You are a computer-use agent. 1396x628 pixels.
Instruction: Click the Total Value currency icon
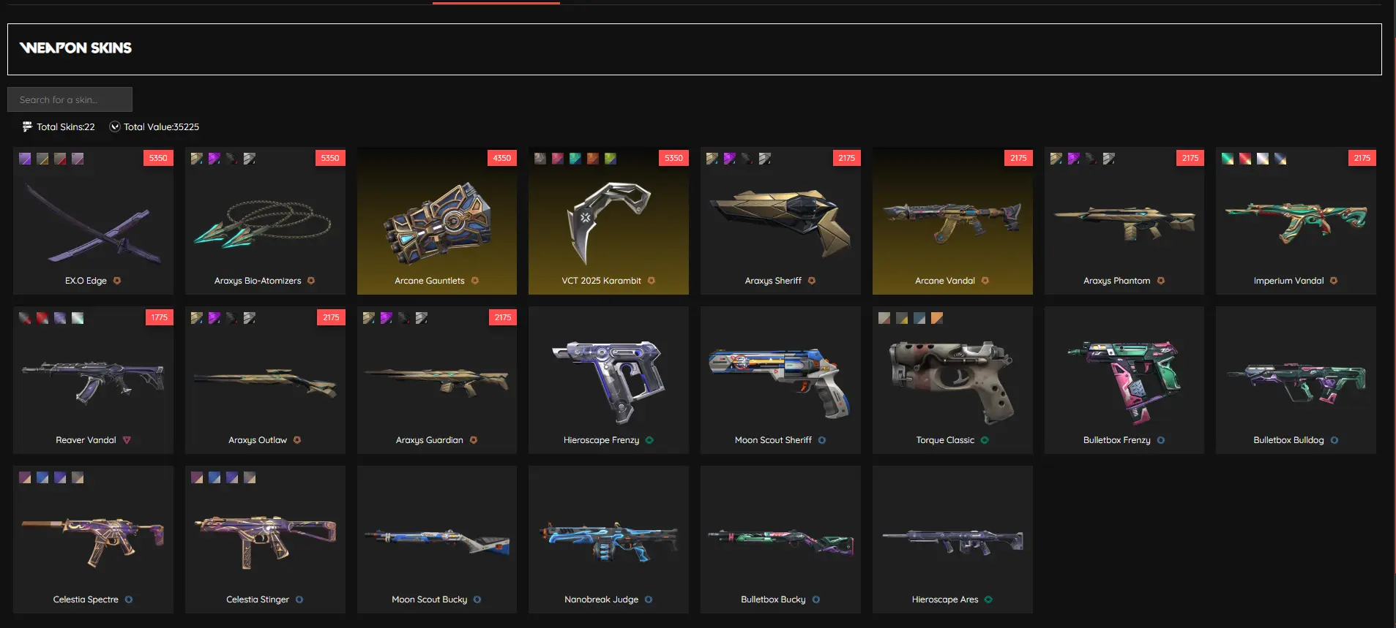coord(115,126)
